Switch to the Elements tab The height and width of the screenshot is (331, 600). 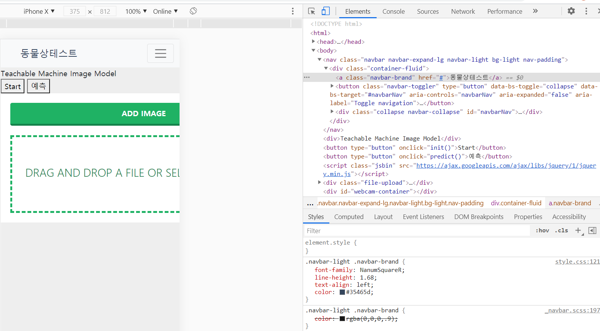(x=358, y=11)
